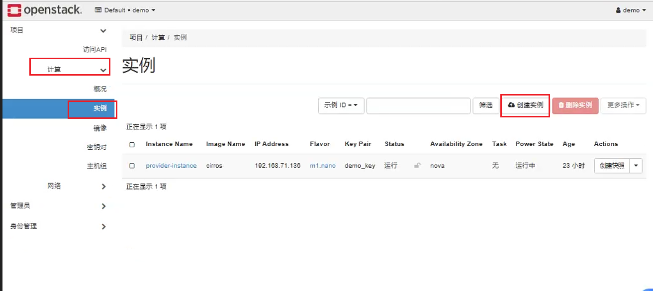
Task: Click the 实例 page heading
Action: 139,66
